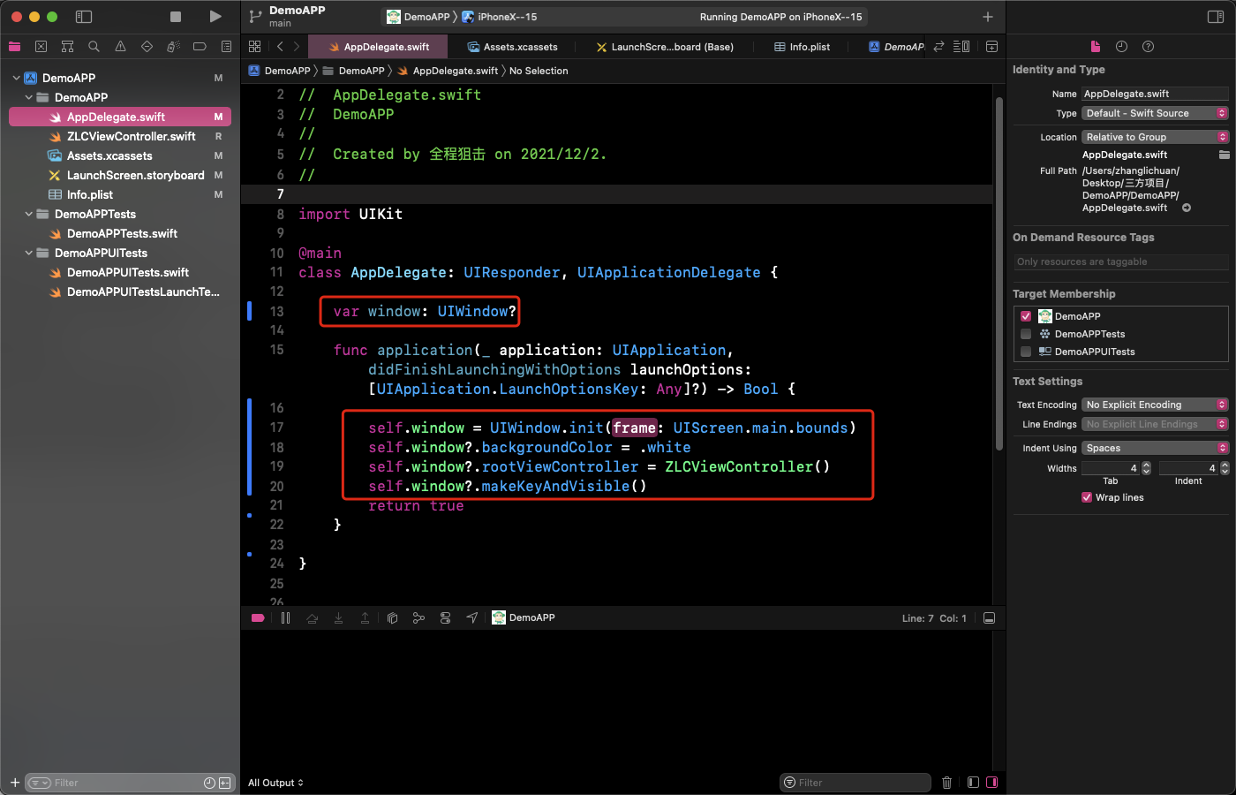Collapse the DemoAPP project root
1236x795 pixels.
[x=16, y=78]
